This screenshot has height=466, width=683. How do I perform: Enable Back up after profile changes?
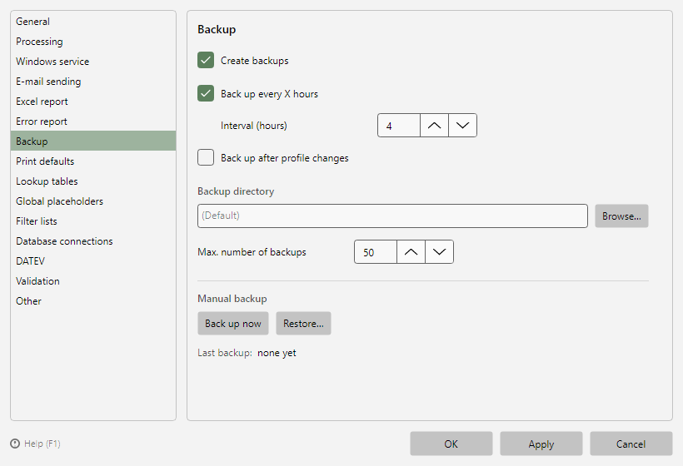[x=206, y=157]
